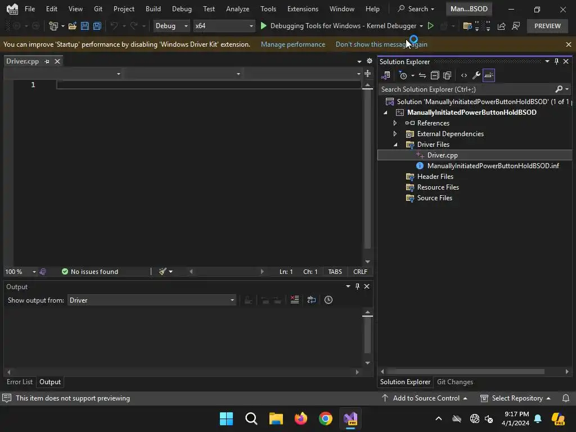Click the Save All toolbar icon
576x432 pixels.
pos(97,26)
